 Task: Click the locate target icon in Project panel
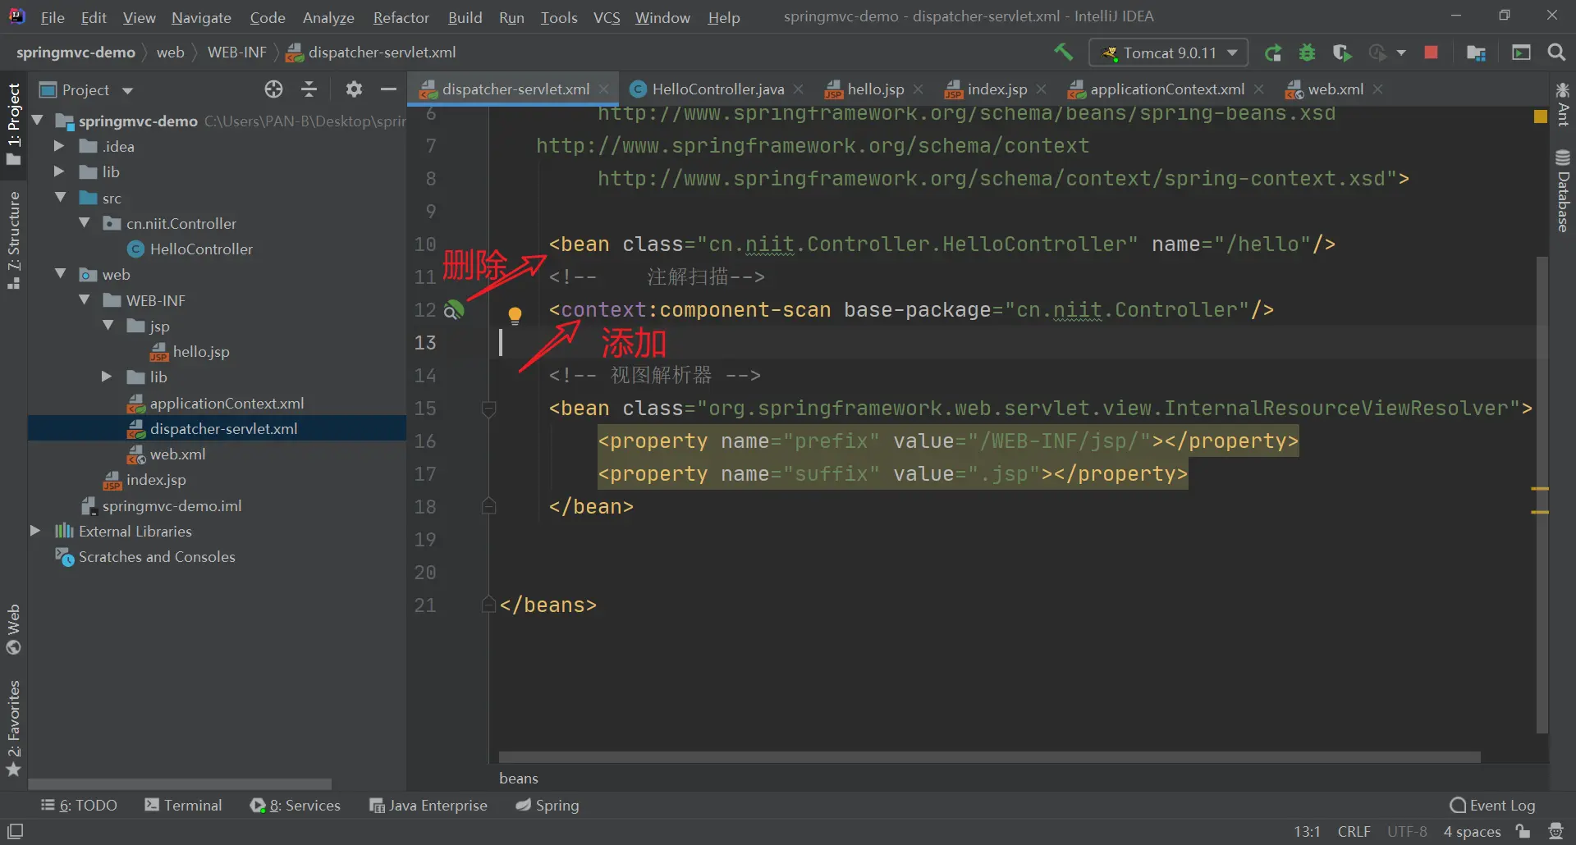(273, 89)
